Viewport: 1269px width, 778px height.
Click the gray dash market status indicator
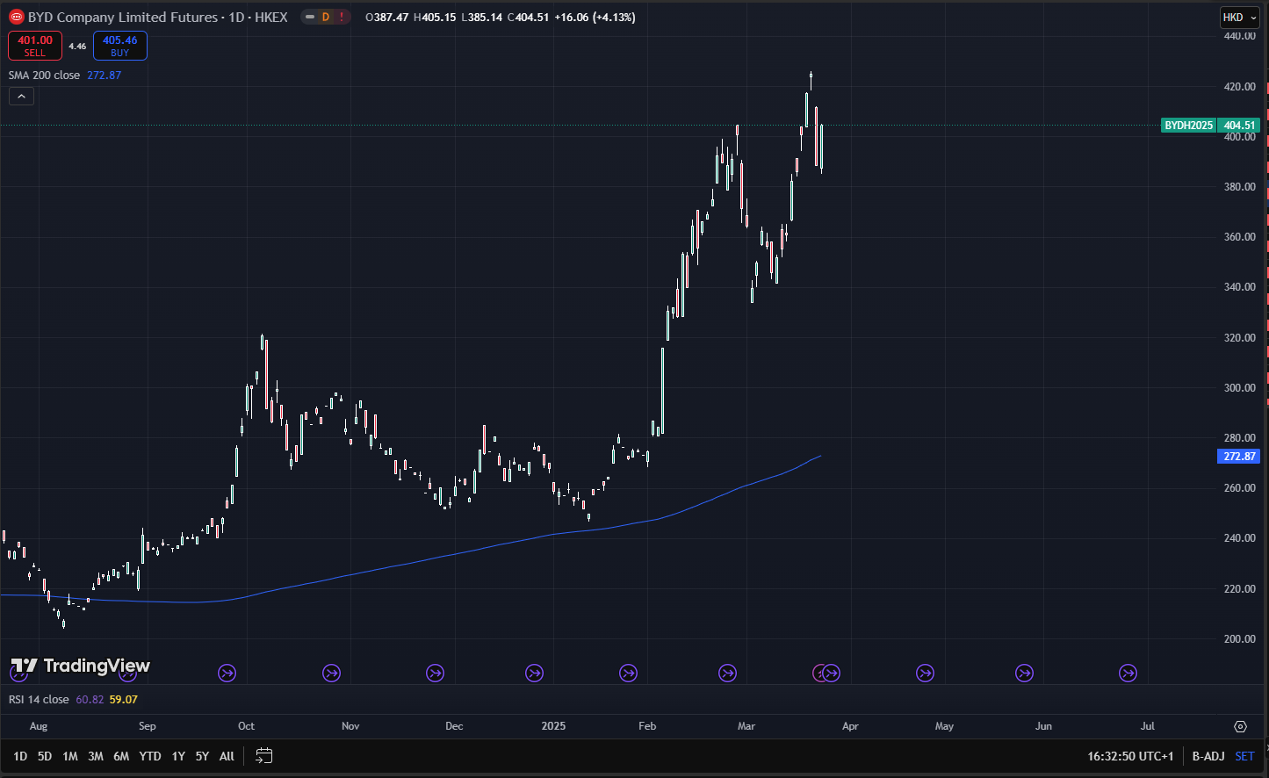click(309, 17)
